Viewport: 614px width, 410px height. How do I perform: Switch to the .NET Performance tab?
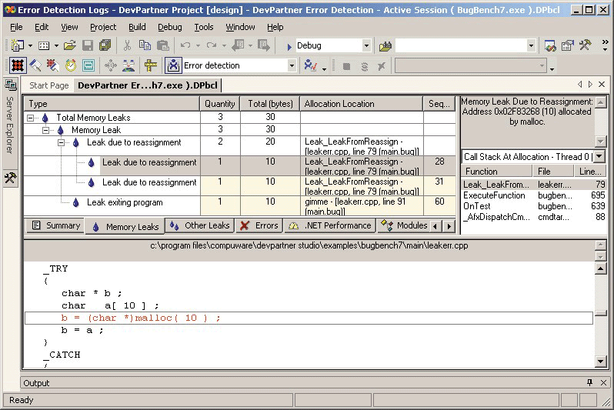pyautogui.click(x=330, y=226)
